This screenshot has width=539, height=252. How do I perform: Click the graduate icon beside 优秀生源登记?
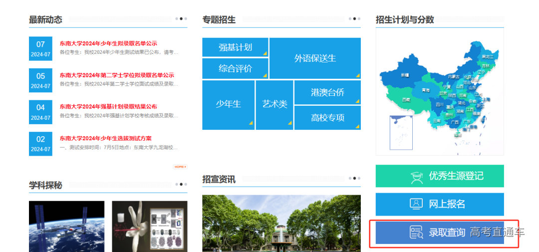tap(416, 176)
